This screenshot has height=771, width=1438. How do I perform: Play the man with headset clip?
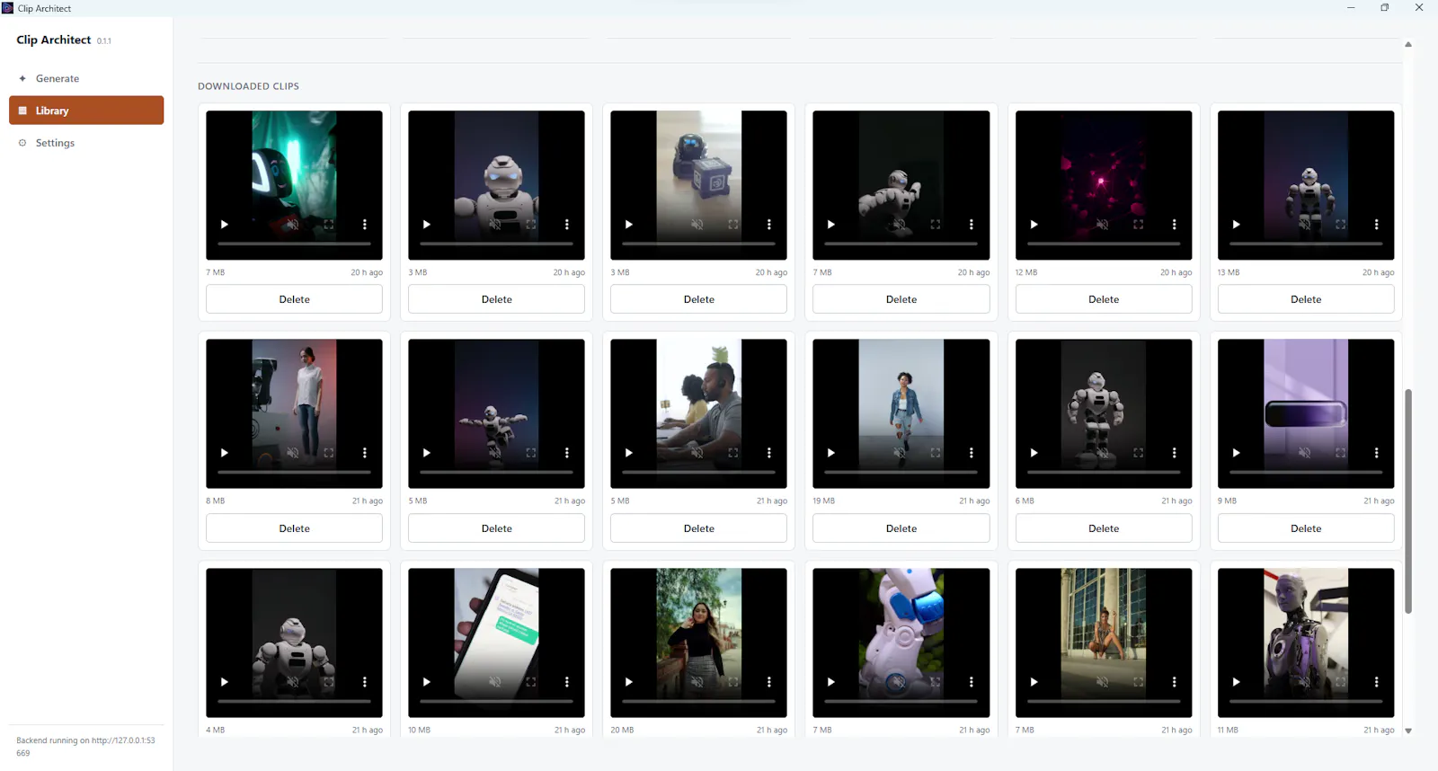[629, 453]
